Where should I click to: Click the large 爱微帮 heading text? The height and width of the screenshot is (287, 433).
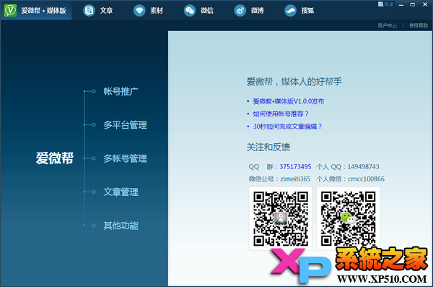[x=55, y=158]
